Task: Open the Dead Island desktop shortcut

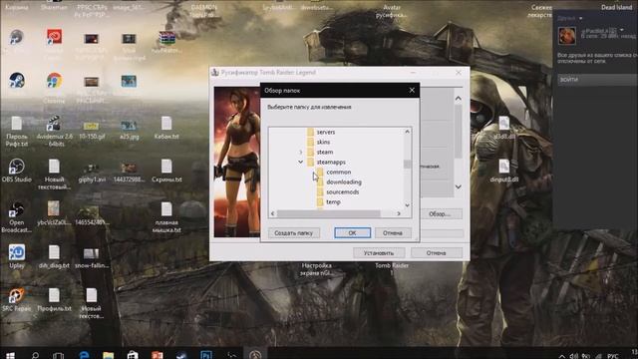Action: pos(617,7)
